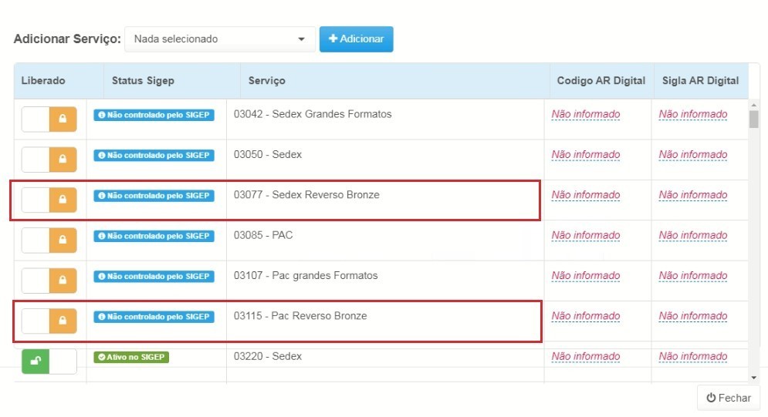Viewport: 768px width, 417px height.
Task: Toggle Liberado switch for 03085 PAC
Action: 49,240
